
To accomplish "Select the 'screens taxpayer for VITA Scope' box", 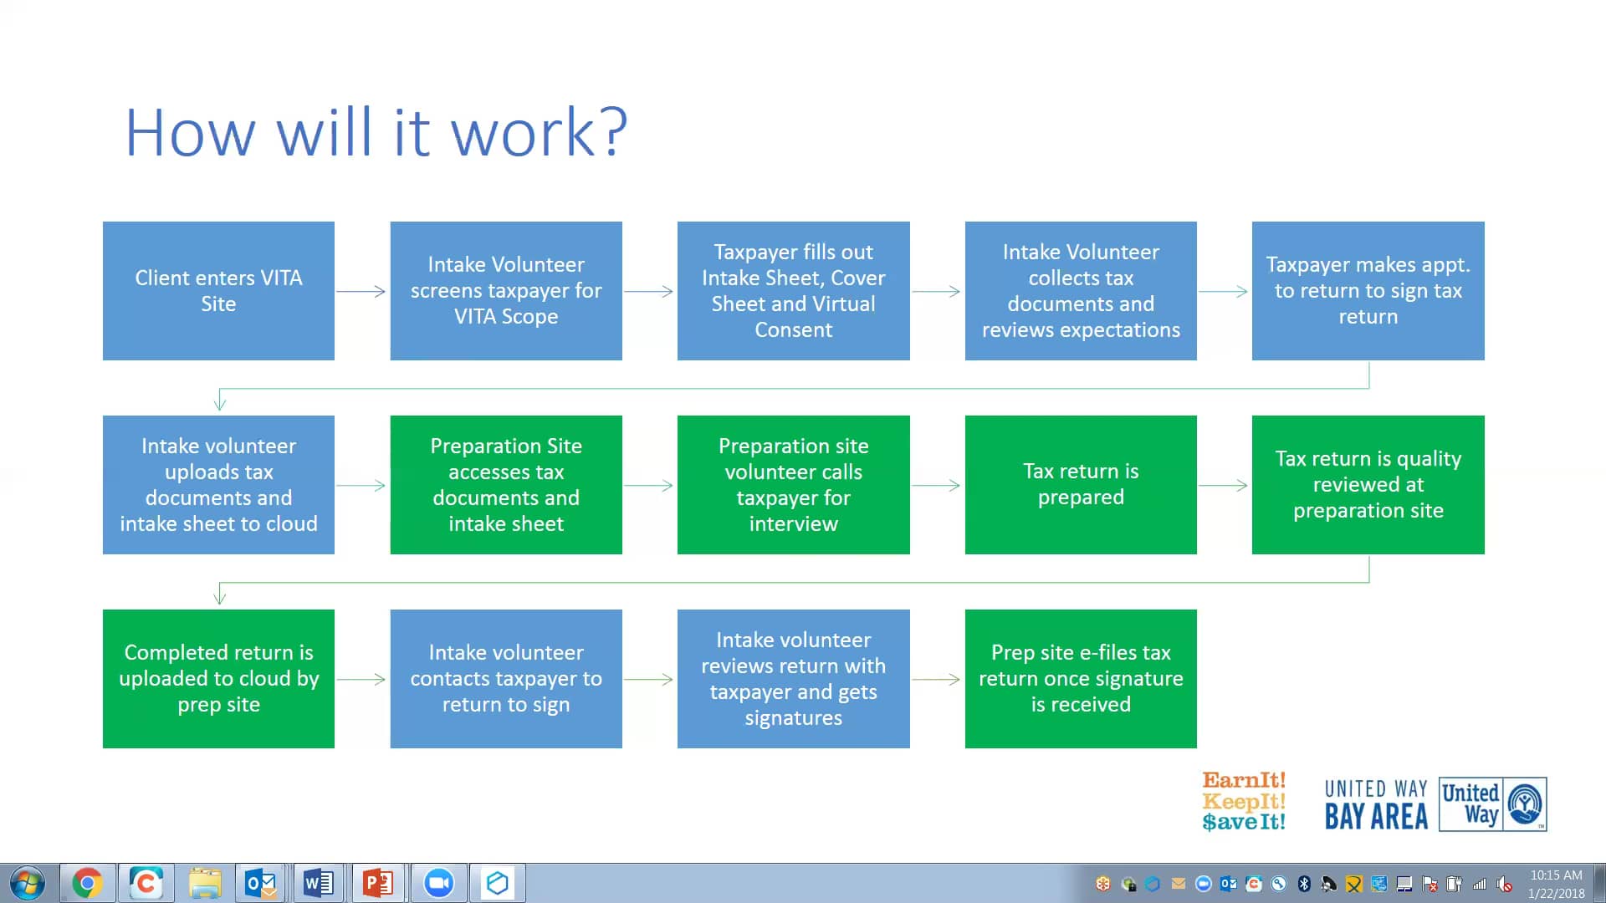I will [x=506, y=291].
